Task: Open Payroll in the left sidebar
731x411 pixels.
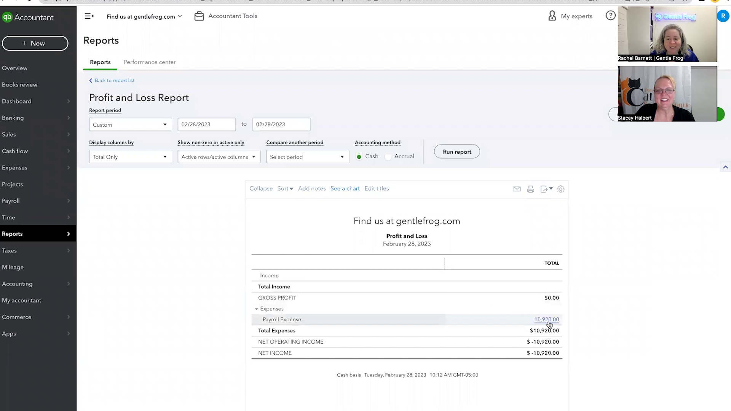Action: click(x=11, y=201)
